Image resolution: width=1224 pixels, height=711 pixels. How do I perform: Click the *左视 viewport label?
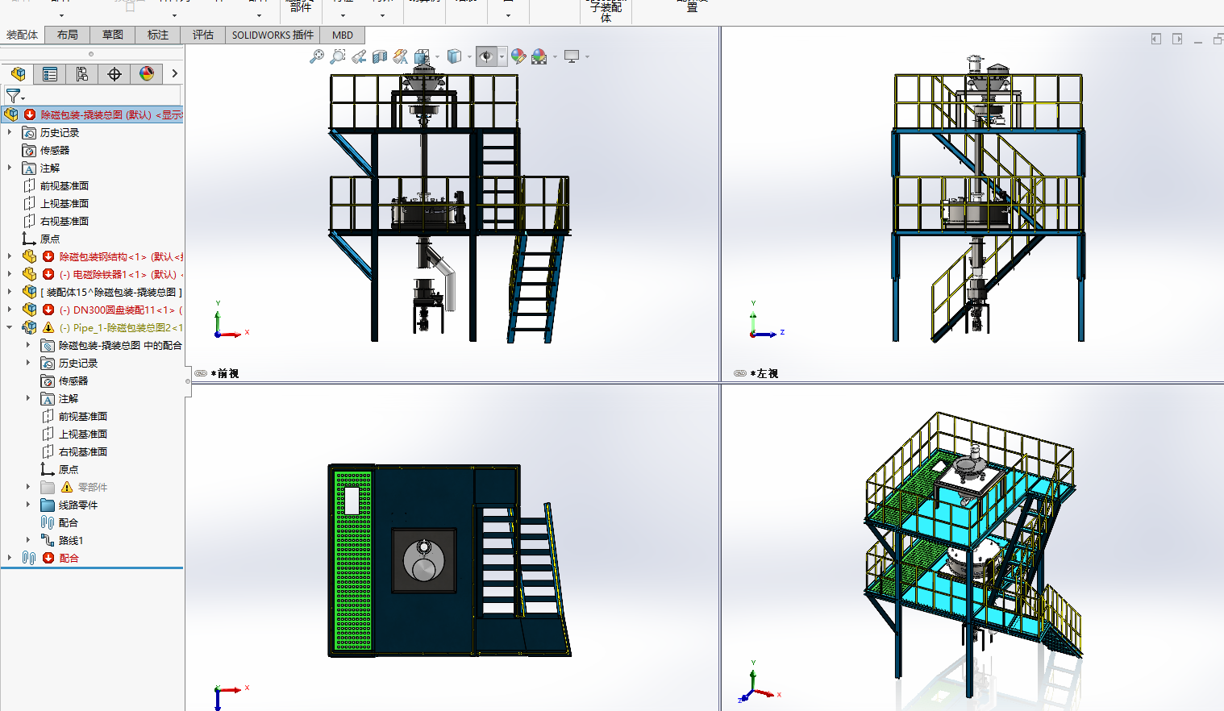tap(764, 373)
